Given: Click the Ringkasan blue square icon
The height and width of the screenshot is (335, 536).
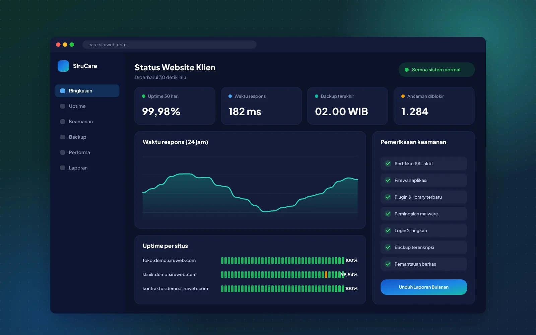Looking at the screenshot, I should (x=63, y=91).
